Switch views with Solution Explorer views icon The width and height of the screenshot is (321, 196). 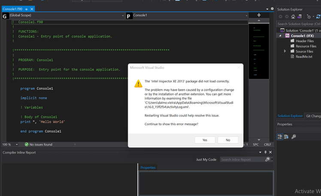pyautogui.click(x=300, y=17)
